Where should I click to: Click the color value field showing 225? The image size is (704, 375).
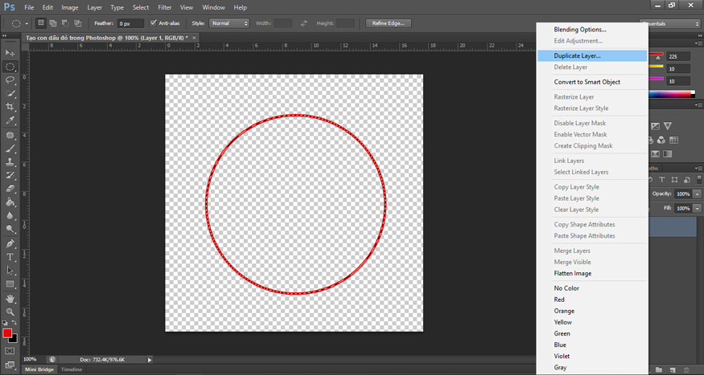[x=678, y=57]
